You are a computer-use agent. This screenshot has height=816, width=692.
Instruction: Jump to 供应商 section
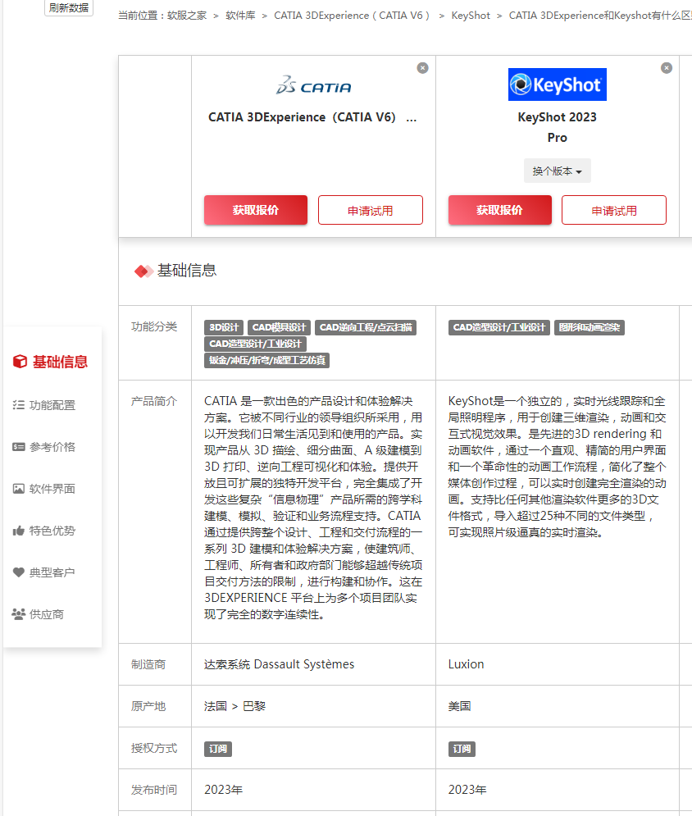(x=46, y=614)
